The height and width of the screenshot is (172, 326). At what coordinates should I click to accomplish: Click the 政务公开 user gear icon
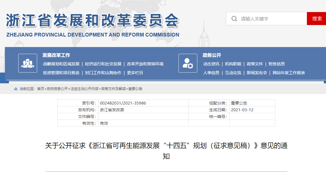(188, 63)
